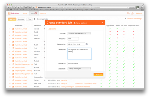
Task: Open the Allocate to dropdown showing Antony Pennington
Action: tap(79, 69)
